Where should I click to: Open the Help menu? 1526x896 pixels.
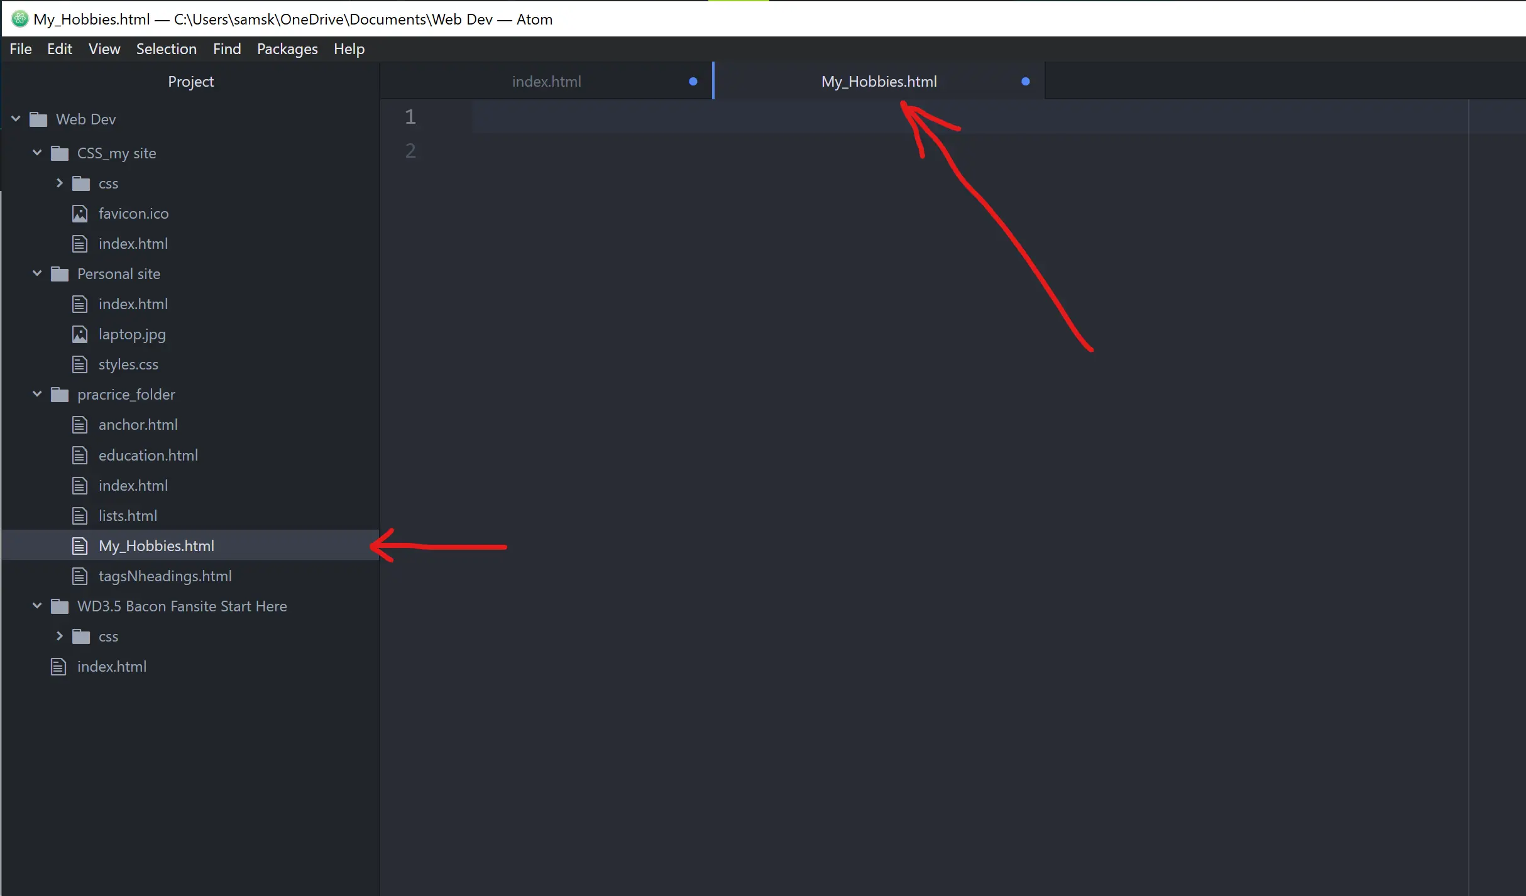(349, 49)
